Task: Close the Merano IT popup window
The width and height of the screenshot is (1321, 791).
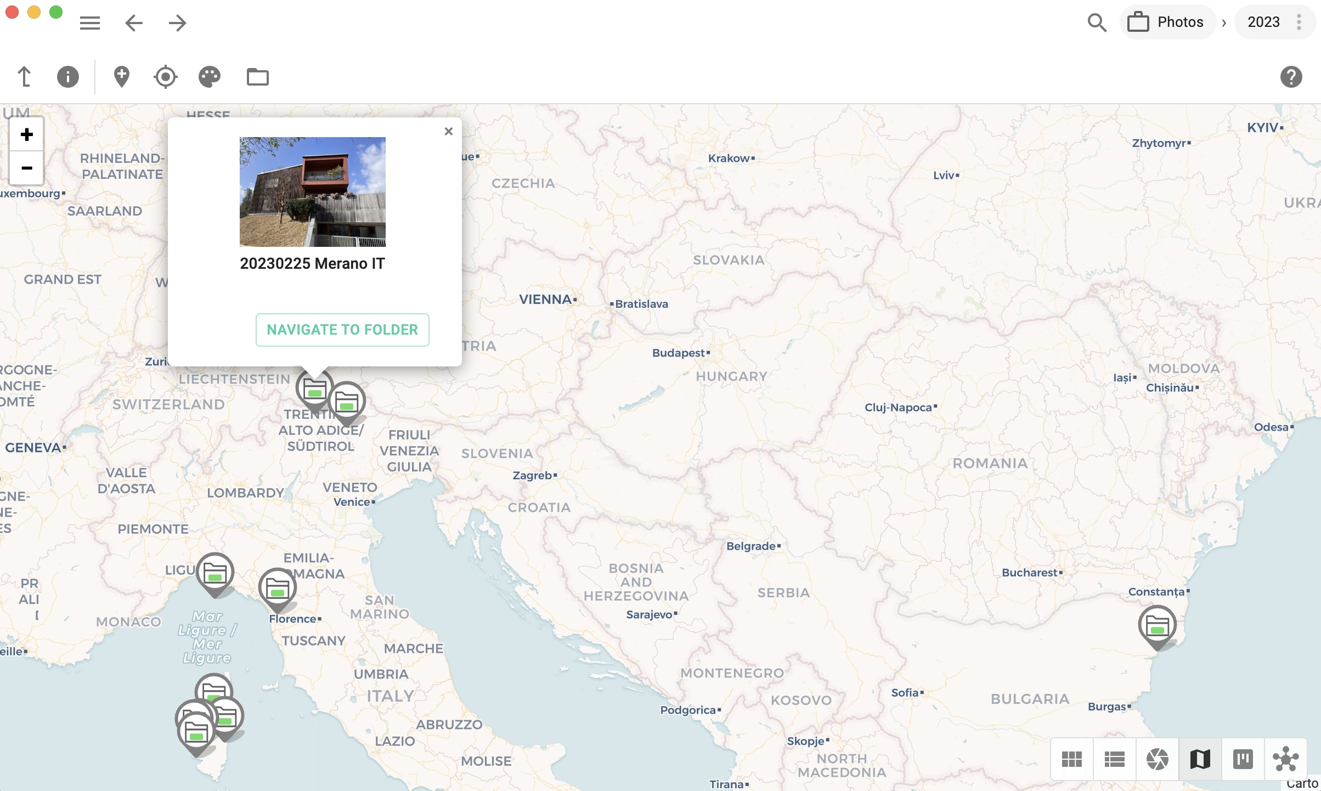Action: [449, 131]
